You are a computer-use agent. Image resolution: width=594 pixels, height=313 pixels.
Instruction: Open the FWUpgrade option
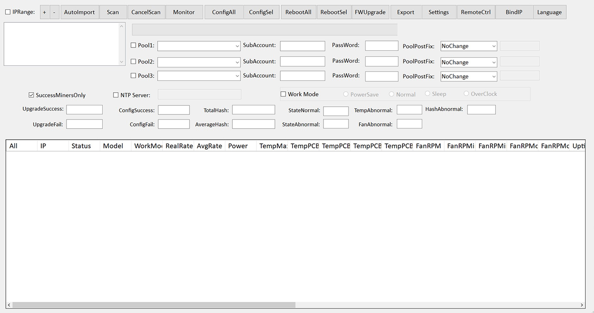(370, 12)
